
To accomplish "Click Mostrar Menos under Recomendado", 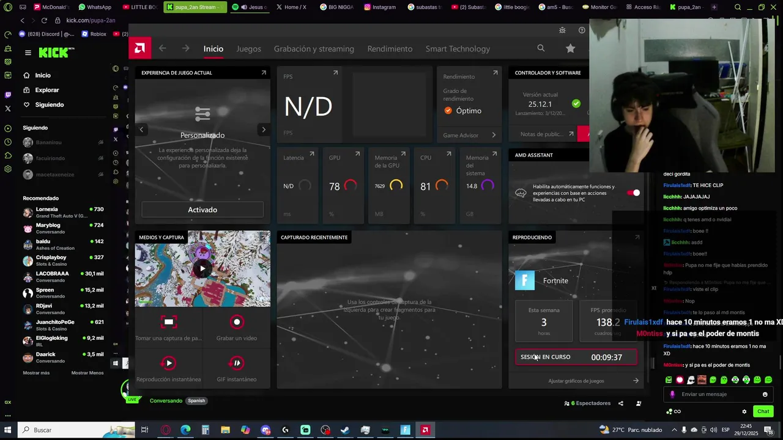I will click(x=87, y=373).
